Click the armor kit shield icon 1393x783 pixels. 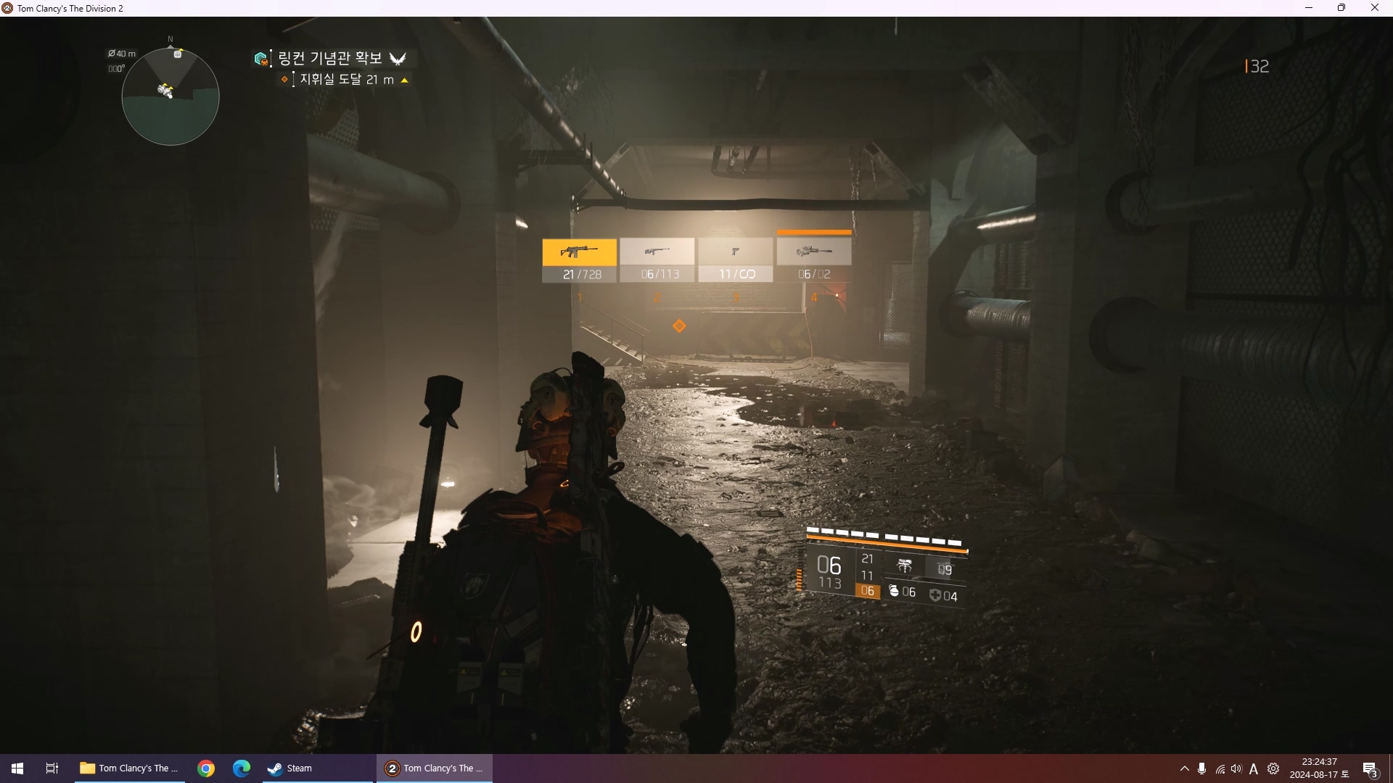pyautogui.click(x=935, y=596)
